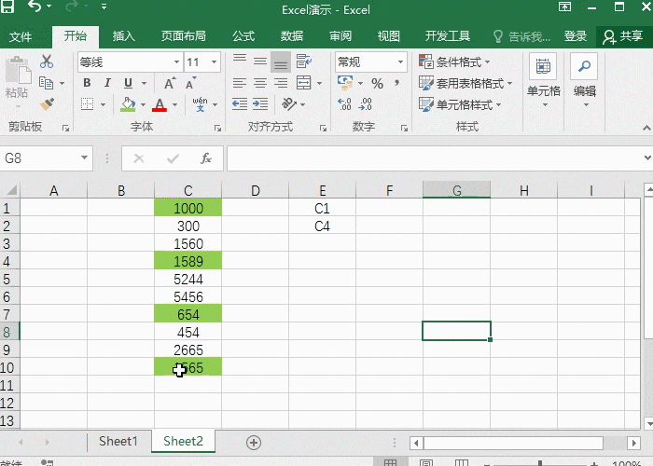The width and height of the screenshot is (653, 466).
Task: Open the font size dropdown
Action: [214, 62]
